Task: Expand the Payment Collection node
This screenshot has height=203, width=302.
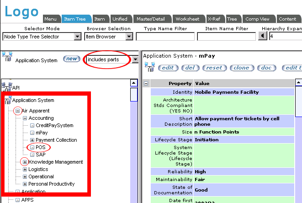Action: (x=32, y=140)
